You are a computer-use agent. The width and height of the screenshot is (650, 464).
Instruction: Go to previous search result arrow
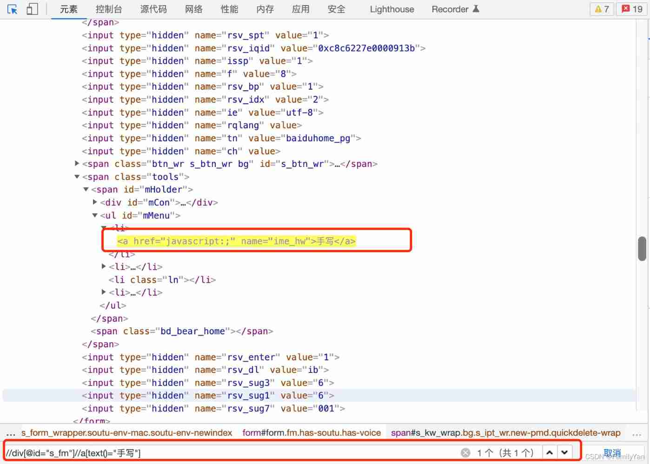pyautogui.click(x=550, y=452)
